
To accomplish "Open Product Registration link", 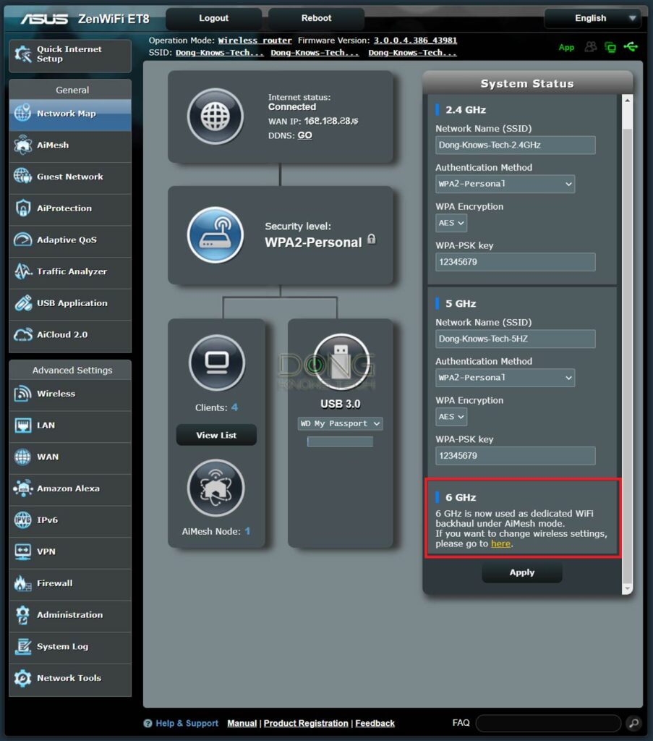I will pyautogui.click(x=305, y=723).
